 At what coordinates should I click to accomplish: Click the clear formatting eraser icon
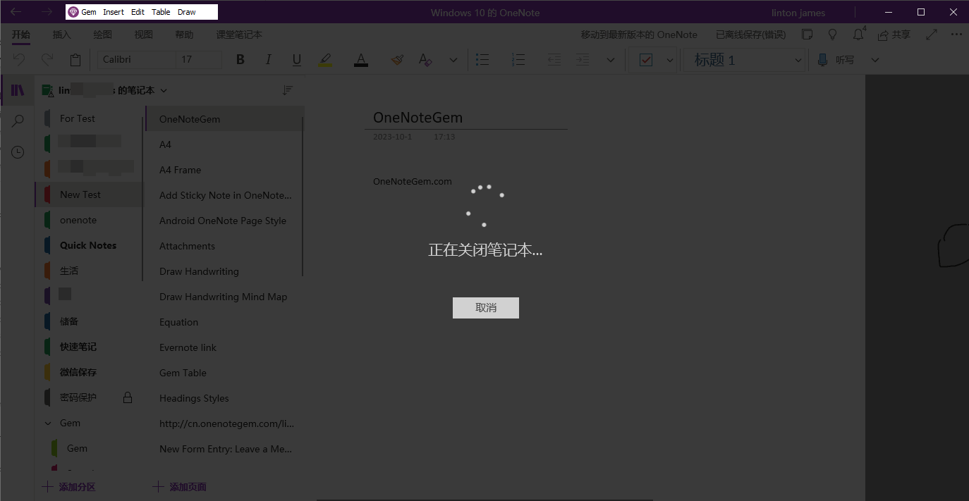pos(425,60)
